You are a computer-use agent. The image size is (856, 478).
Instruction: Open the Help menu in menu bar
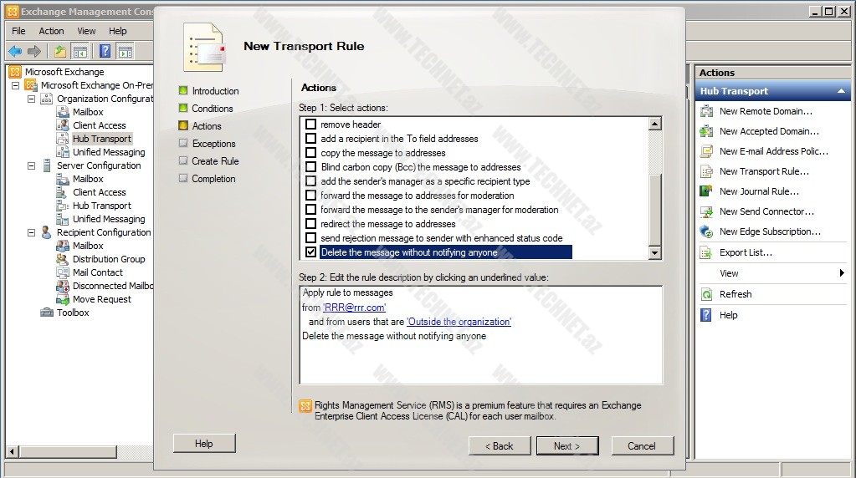117,31
